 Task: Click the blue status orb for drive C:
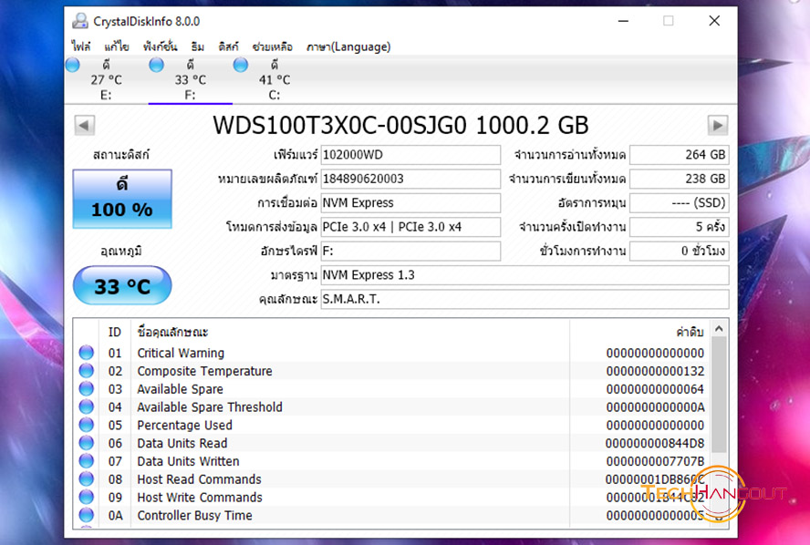(x=241, y=65)
